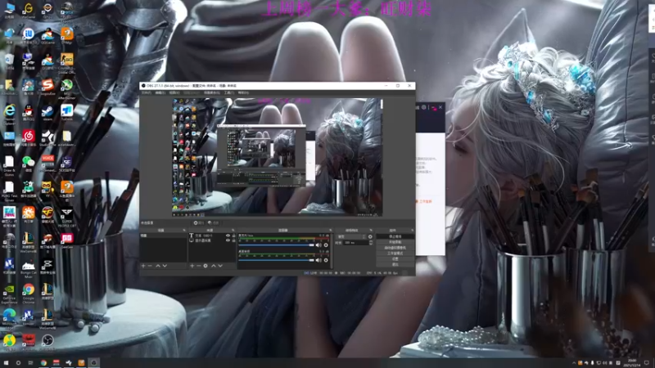Mute the second audio mixer track speaker
This screenshot has height=368, width=655.
318,260
